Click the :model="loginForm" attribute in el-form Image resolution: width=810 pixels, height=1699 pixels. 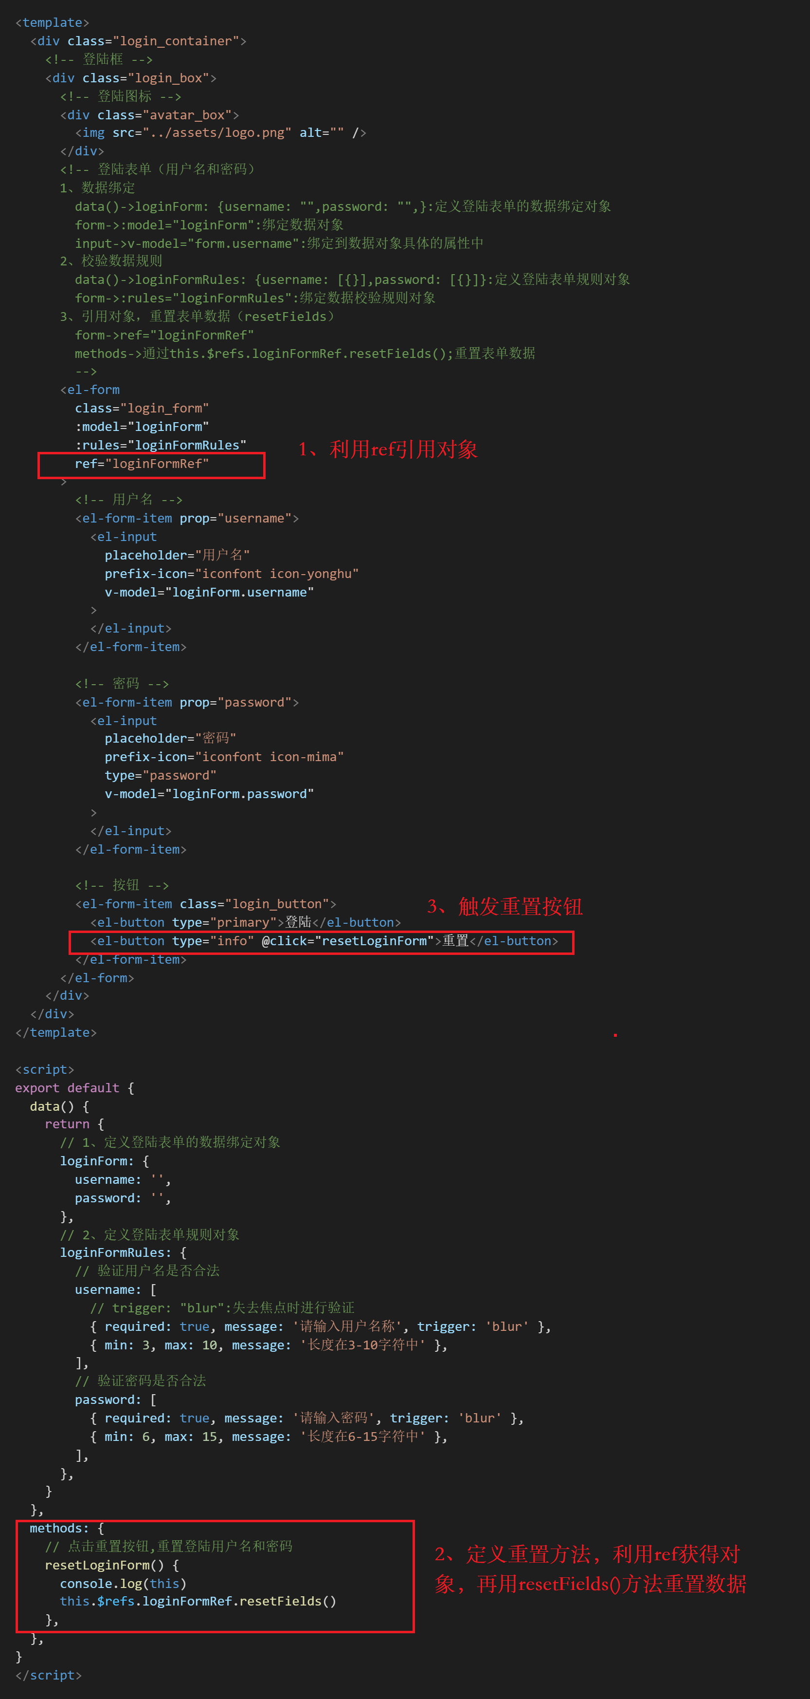click(x=142, y=427)
